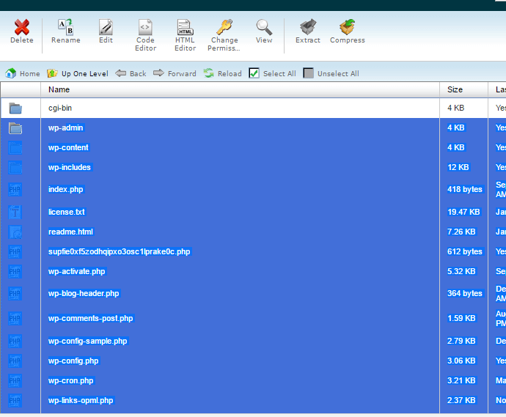The height and width of the screenshot is (417, 506).
Task: Click the Compress box icon
Action: [347, 27]
